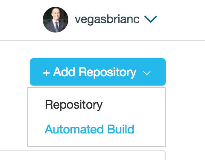Select the blue Add Repository label

95,72
